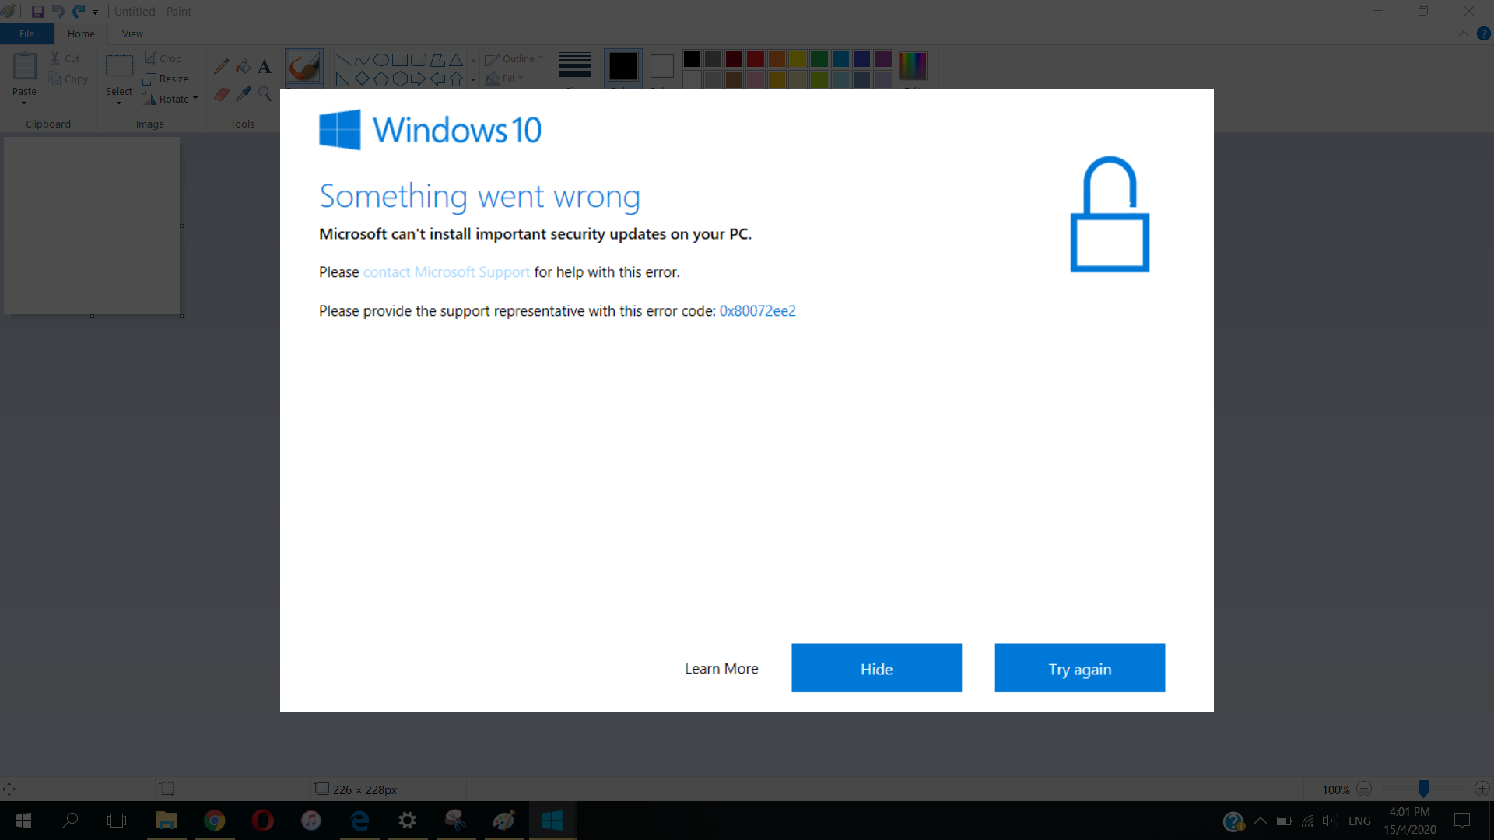This screenshot has width=1494, height=840.
Task: Switch to the View ribbon tab
Action: pos(132,33)
